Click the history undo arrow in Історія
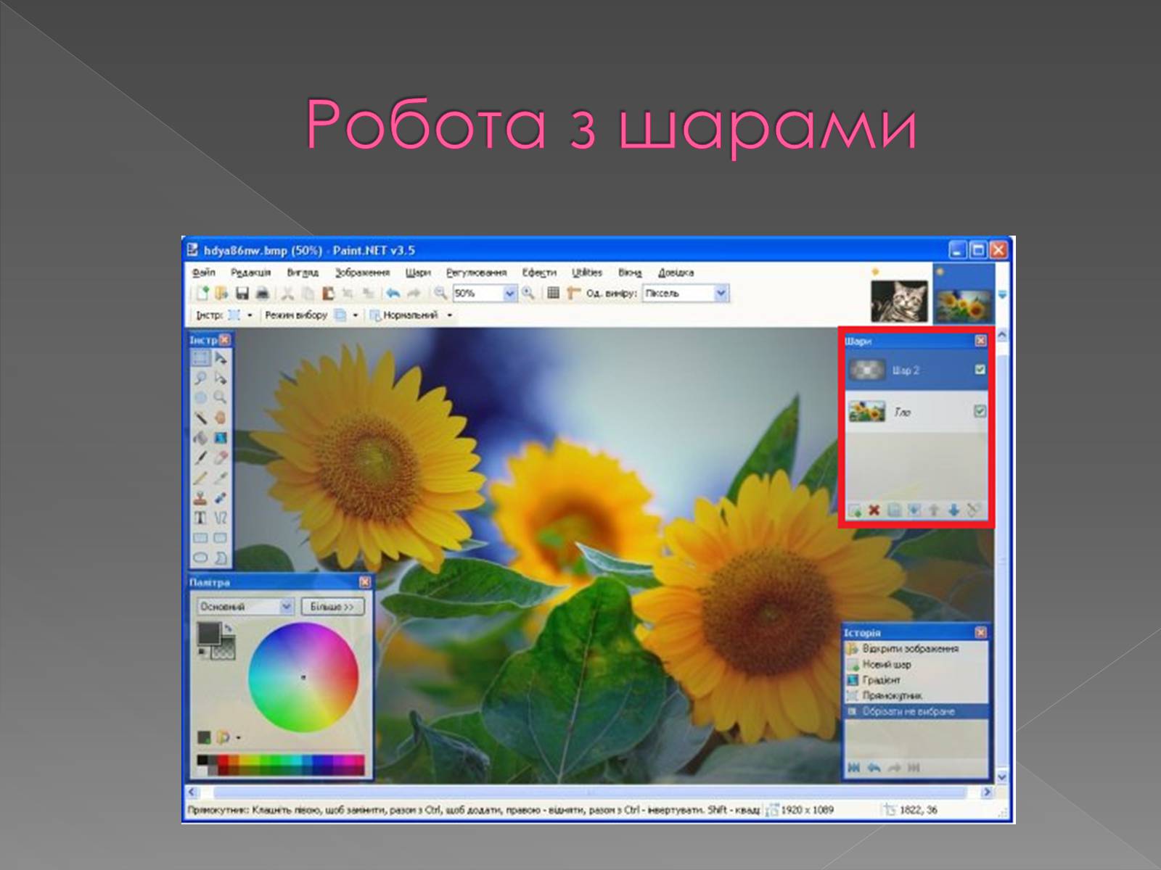Screen dimensions: 1161x870 click(874, 767)
